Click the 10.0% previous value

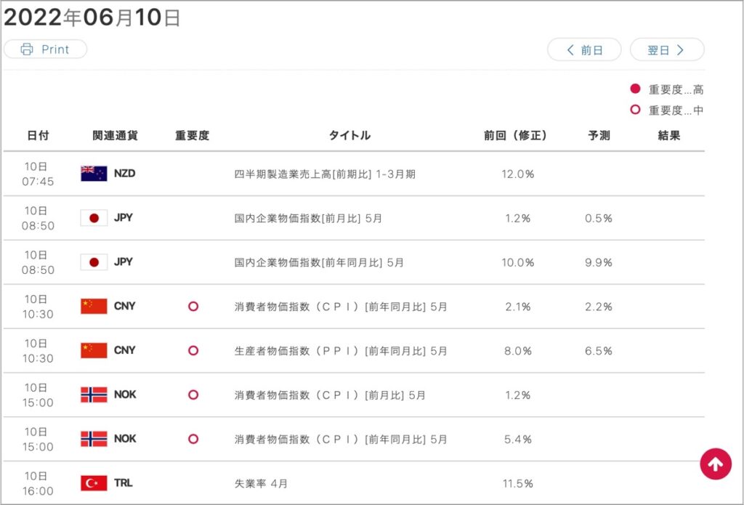517,262
